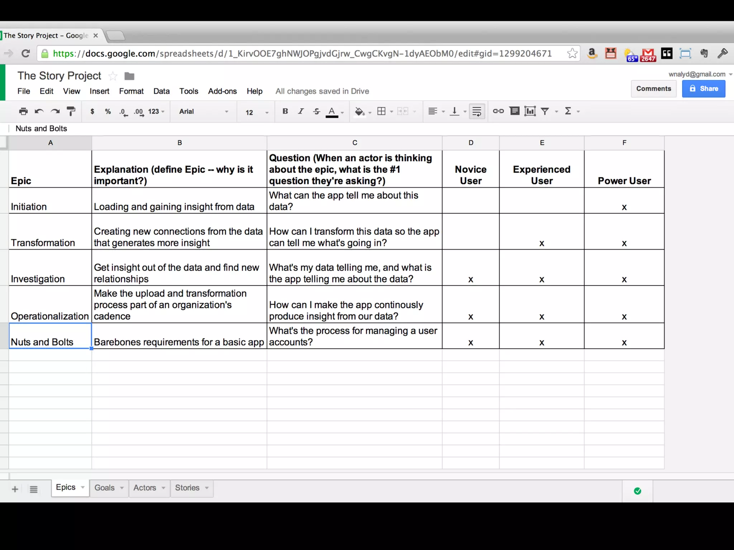Toggle bold formatting
The height and width of the screenshot is (550, 734).
tap(285, 111)
